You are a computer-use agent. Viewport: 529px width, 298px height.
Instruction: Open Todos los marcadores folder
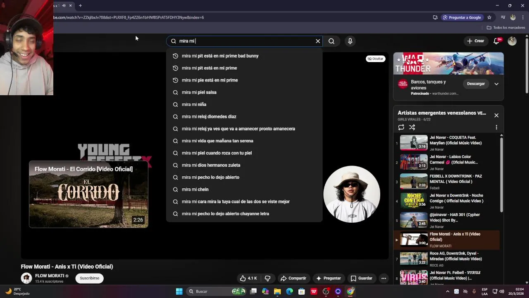(x=506, y=28)
